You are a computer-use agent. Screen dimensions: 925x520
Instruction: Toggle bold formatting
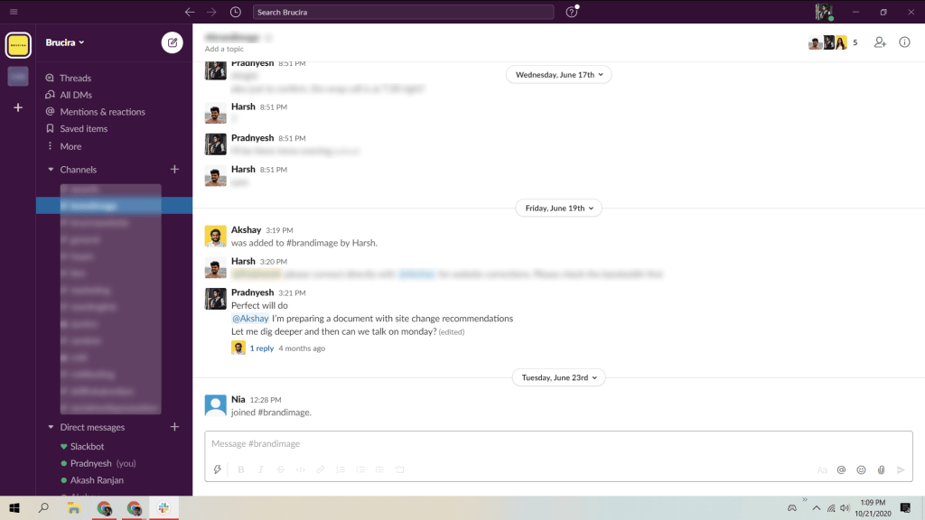click(240, 469)
